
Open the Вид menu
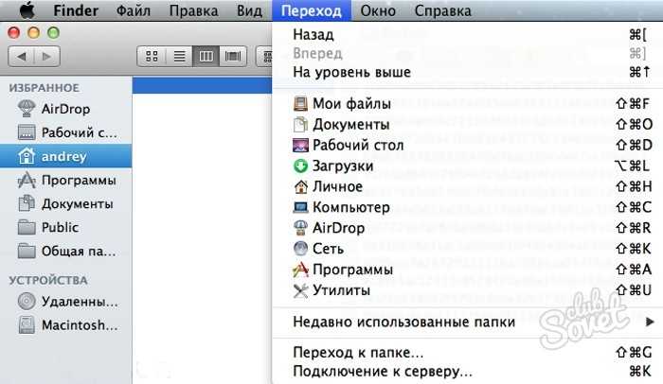[x=249, y=10]
